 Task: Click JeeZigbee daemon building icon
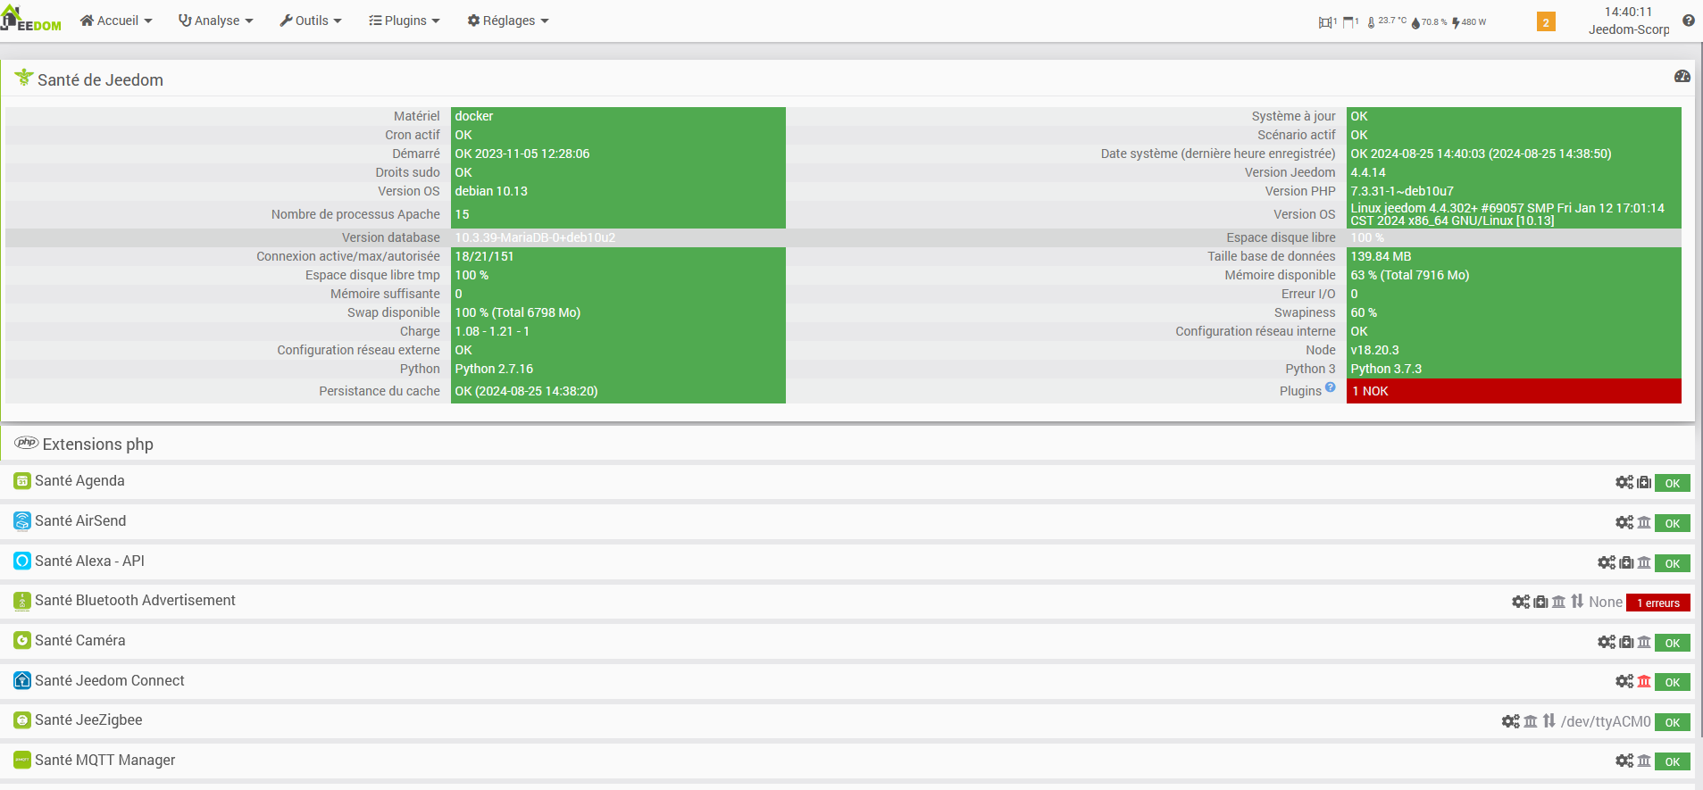click(1531, 721)
